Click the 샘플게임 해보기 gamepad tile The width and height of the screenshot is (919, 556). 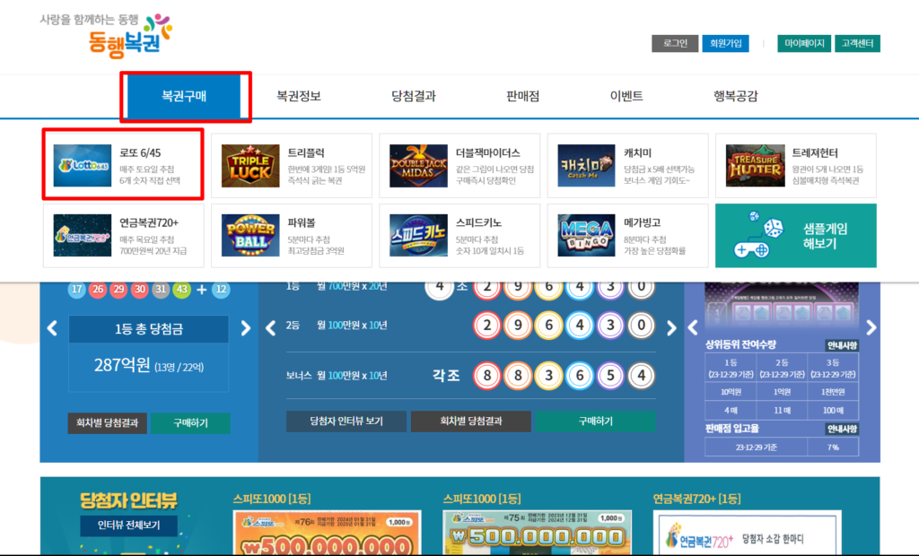[x=796, y=236]
